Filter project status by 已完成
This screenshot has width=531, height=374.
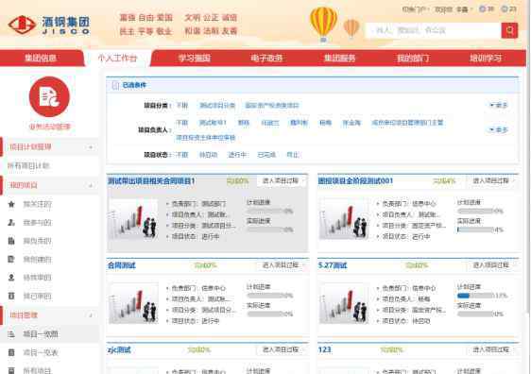(x=266, y=155)
